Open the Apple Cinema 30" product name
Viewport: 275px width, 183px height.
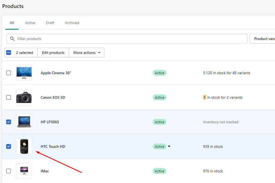[56, 73]
